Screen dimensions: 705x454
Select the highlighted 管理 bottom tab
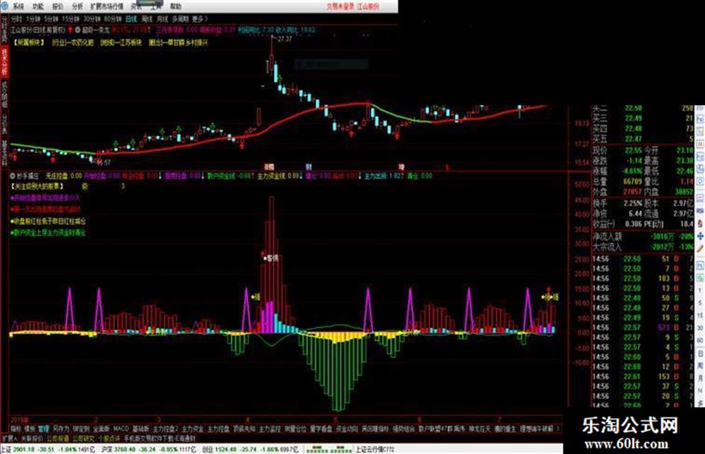coord(43,429)
